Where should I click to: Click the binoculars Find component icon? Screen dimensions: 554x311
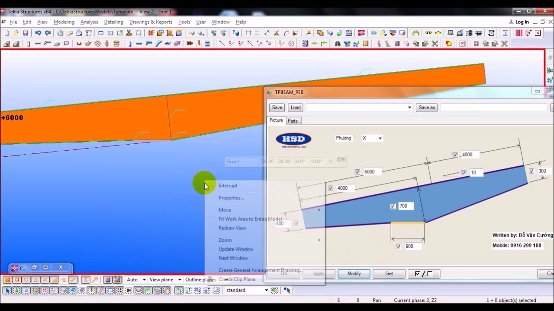[338, 44]
